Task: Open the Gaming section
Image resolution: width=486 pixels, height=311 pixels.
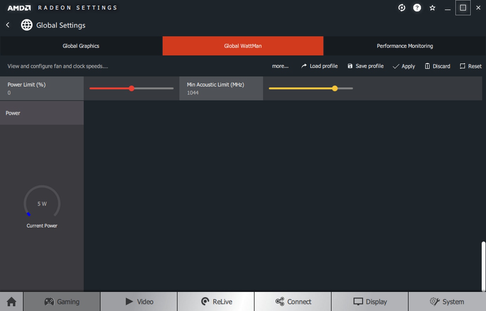Action: 62,302
